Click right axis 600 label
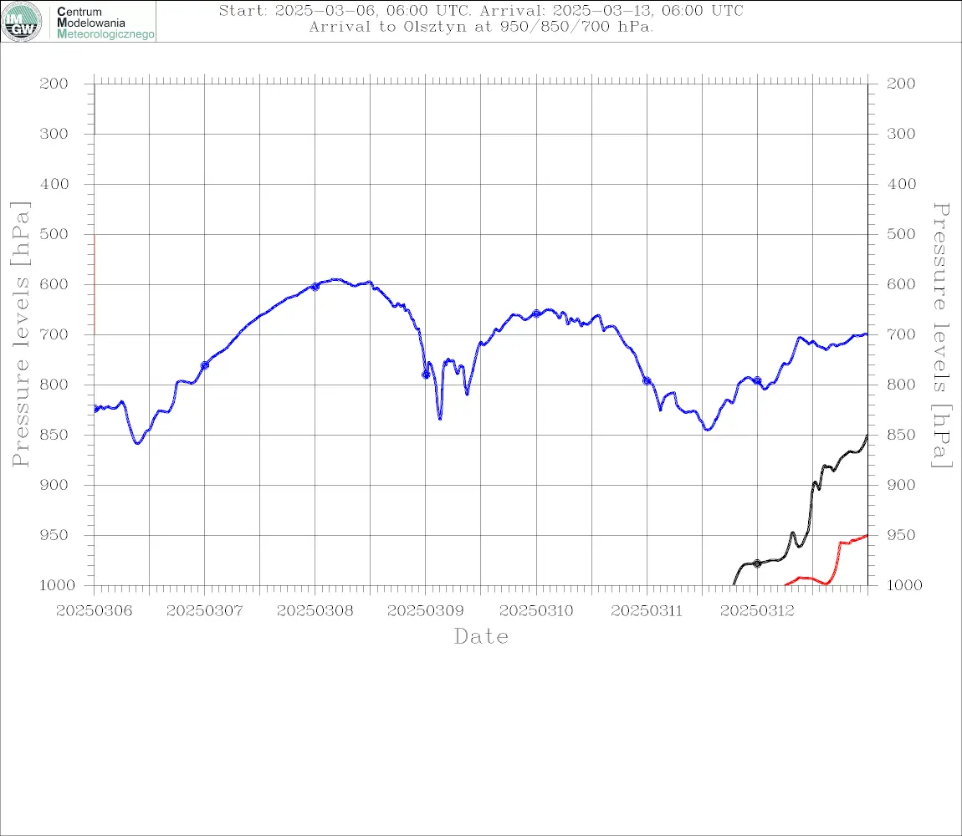The height and width of the screenshot is (836, 962). pos(901,284)
